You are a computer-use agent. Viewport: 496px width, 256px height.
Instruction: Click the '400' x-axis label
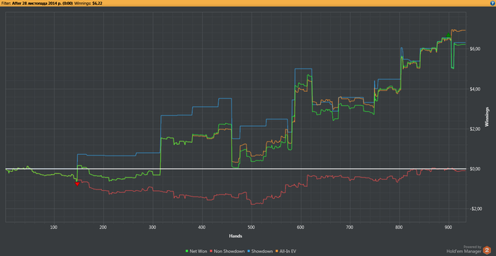[202, 227]
